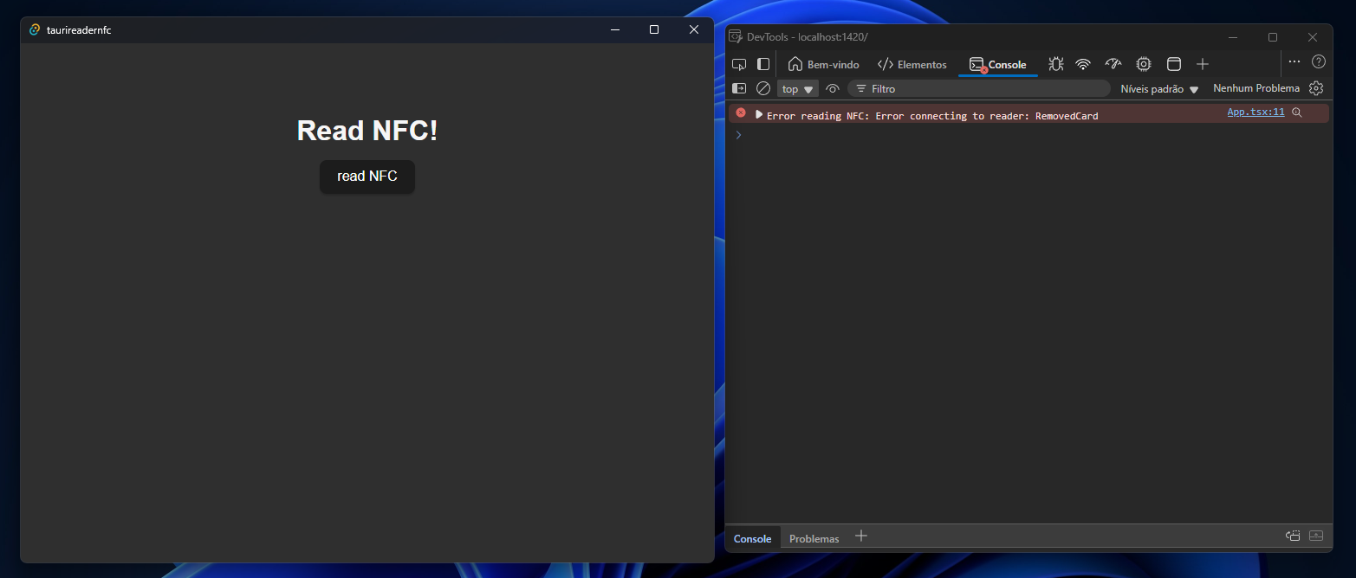Switch to the Elementos tab
The width and height of the screenshot is (1356, 578).
[x=912, y=64]
